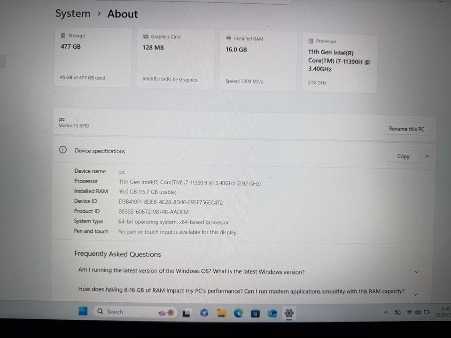The width and height of the screenshot is (451, 338).
Task: Expand the latest Windows version FAQ
Action: click(x=416, y=272)
